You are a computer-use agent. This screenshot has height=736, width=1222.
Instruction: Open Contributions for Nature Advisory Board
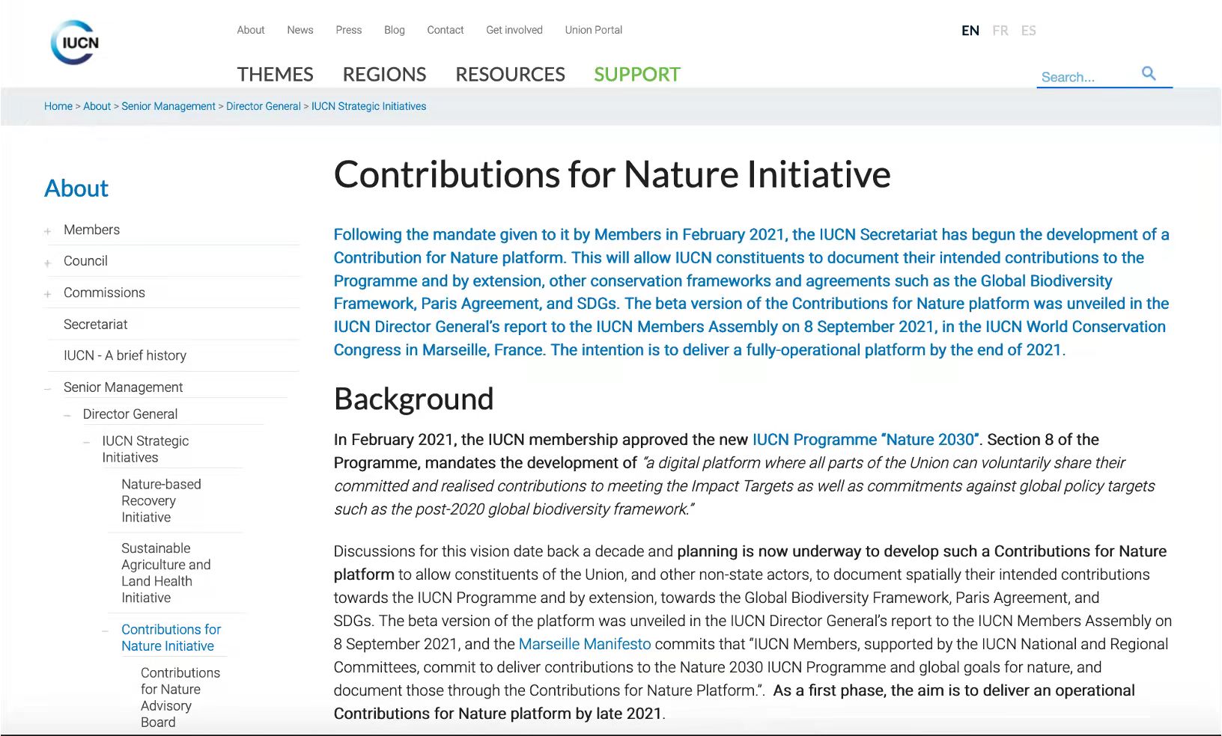click(180, 697)
